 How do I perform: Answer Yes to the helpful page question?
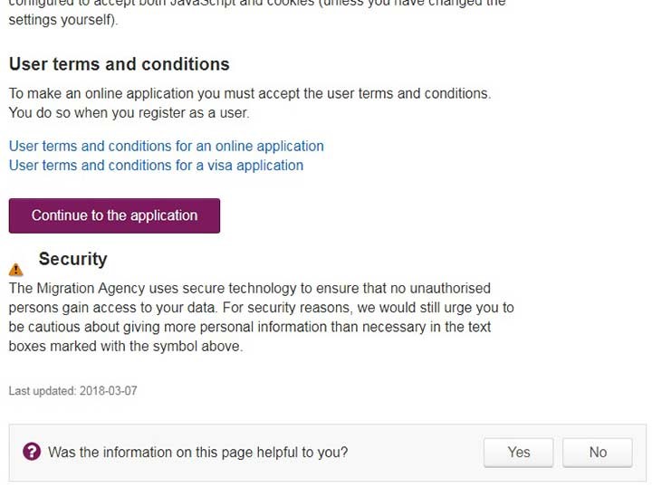coord(519,452)
